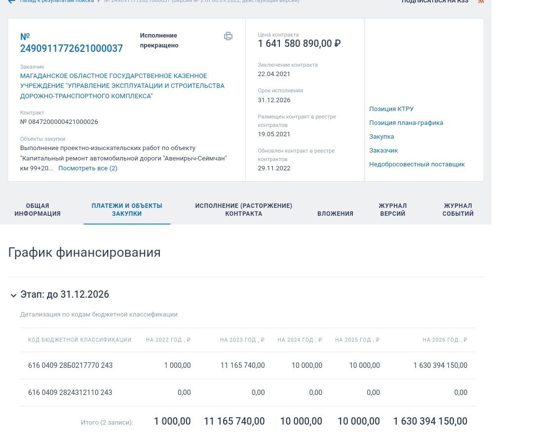533x435 pixels.
Task: Select the Платежи и объекты закупки tab
Action: (127, 209)
